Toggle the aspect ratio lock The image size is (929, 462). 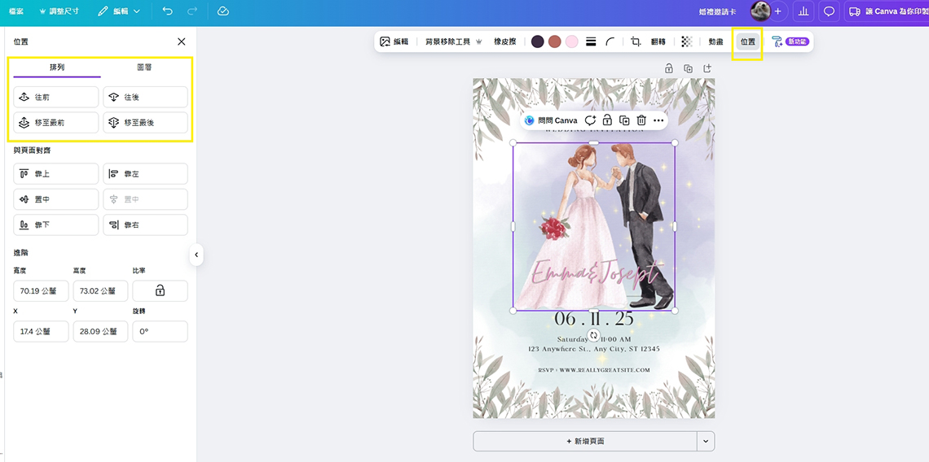coord(160,290)
